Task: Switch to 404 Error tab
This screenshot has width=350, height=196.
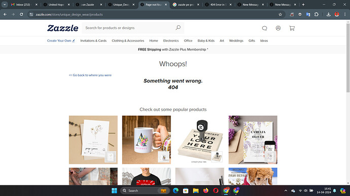Action: click(219, 5)
